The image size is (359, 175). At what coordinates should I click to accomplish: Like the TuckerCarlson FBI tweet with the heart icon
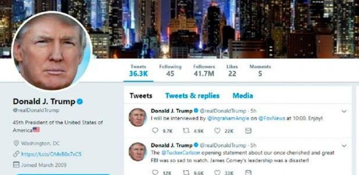pos(217,173)
